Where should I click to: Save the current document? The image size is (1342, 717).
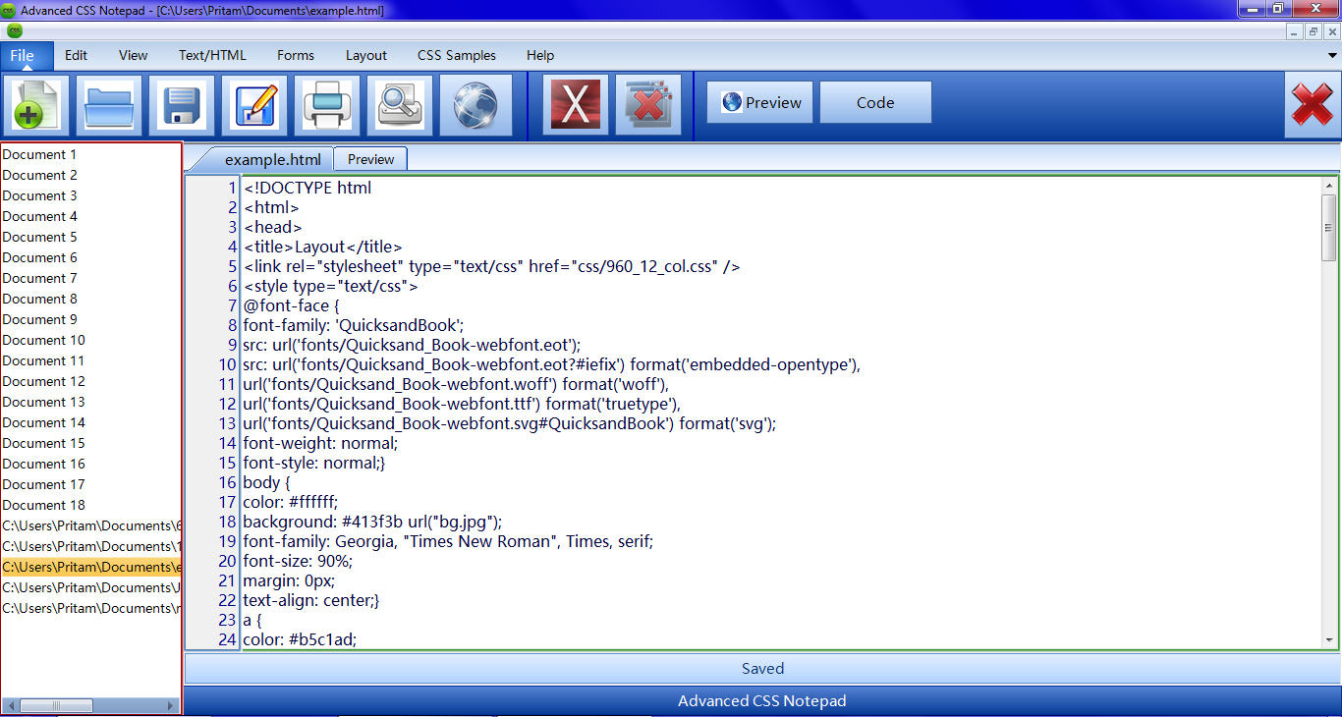(x=182, y=104)
